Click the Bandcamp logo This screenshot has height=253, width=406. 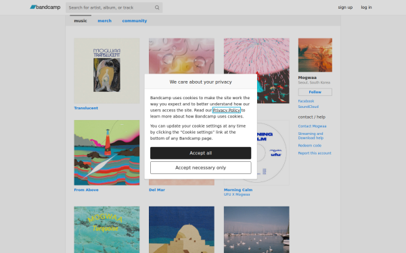pyautogui.click(x=45, y=7)
